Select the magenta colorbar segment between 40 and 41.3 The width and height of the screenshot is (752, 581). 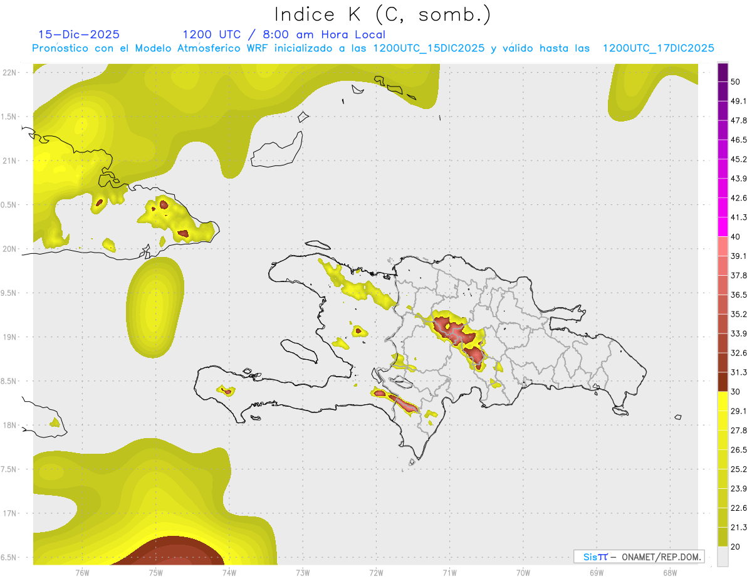pyautogui.click(x=723, y=227)
